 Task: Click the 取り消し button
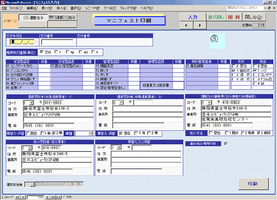tap(216, 17)
